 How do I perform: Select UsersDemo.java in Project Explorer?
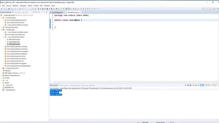[x=14, y=44]
